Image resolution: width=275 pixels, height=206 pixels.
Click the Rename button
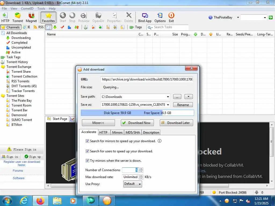(183, 105)
